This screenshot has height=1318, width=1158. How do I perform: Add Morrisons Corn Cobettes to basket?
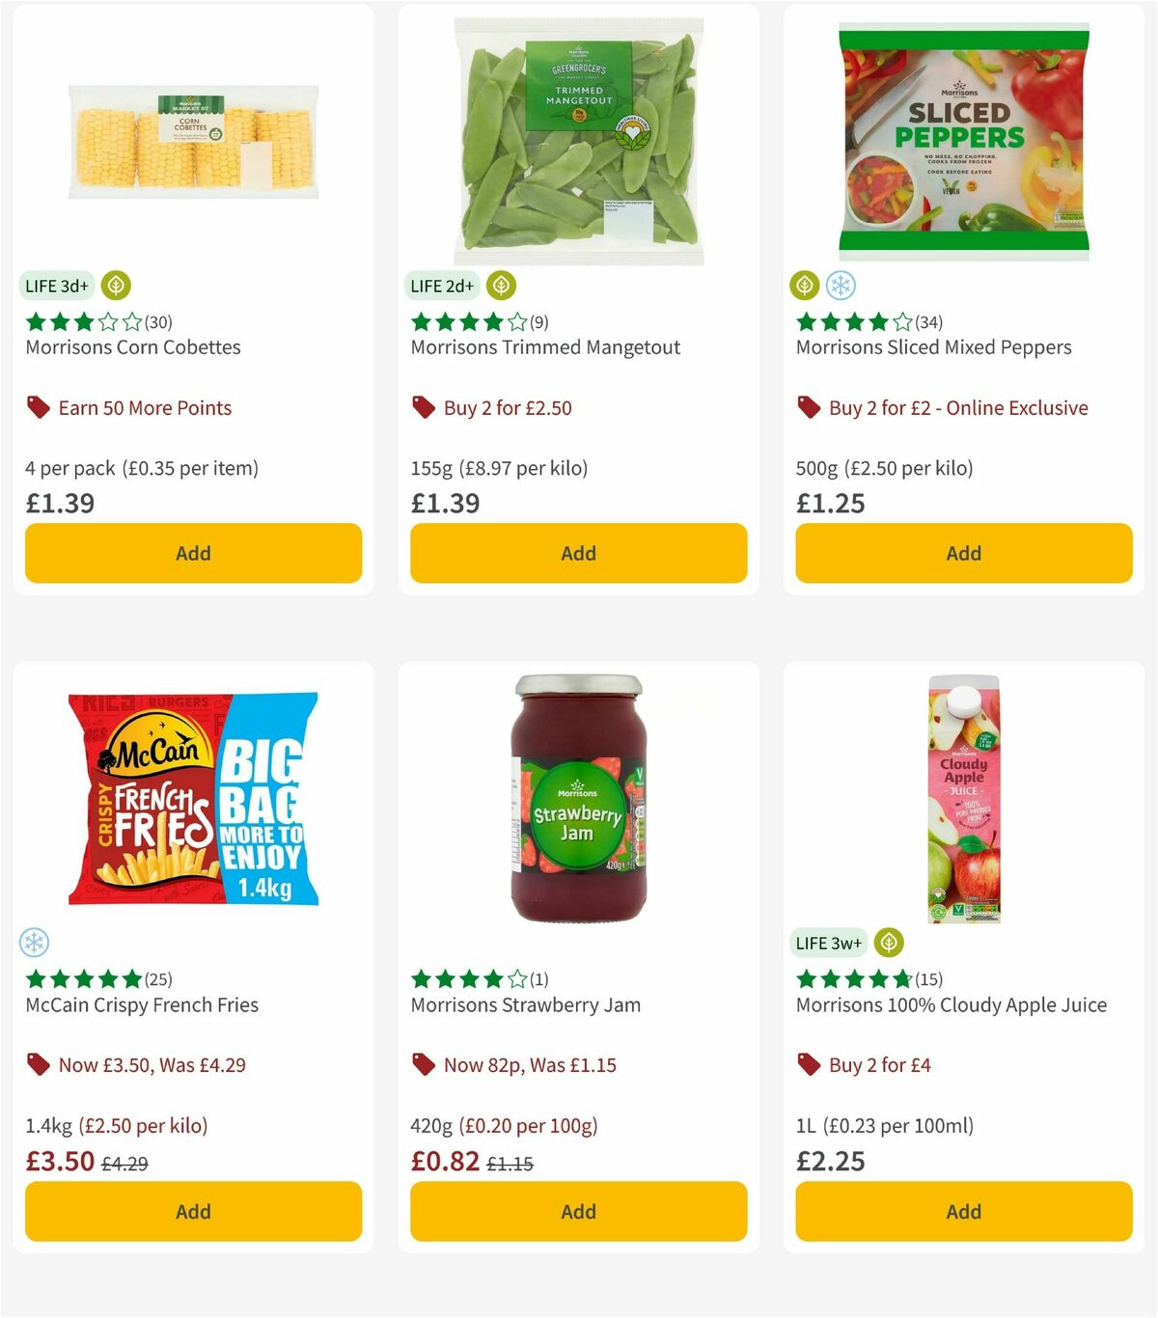click(x=193, y=553)
